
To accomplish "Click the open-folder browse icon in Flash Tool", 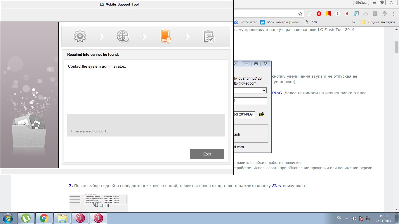I will (x=261, y=114).
